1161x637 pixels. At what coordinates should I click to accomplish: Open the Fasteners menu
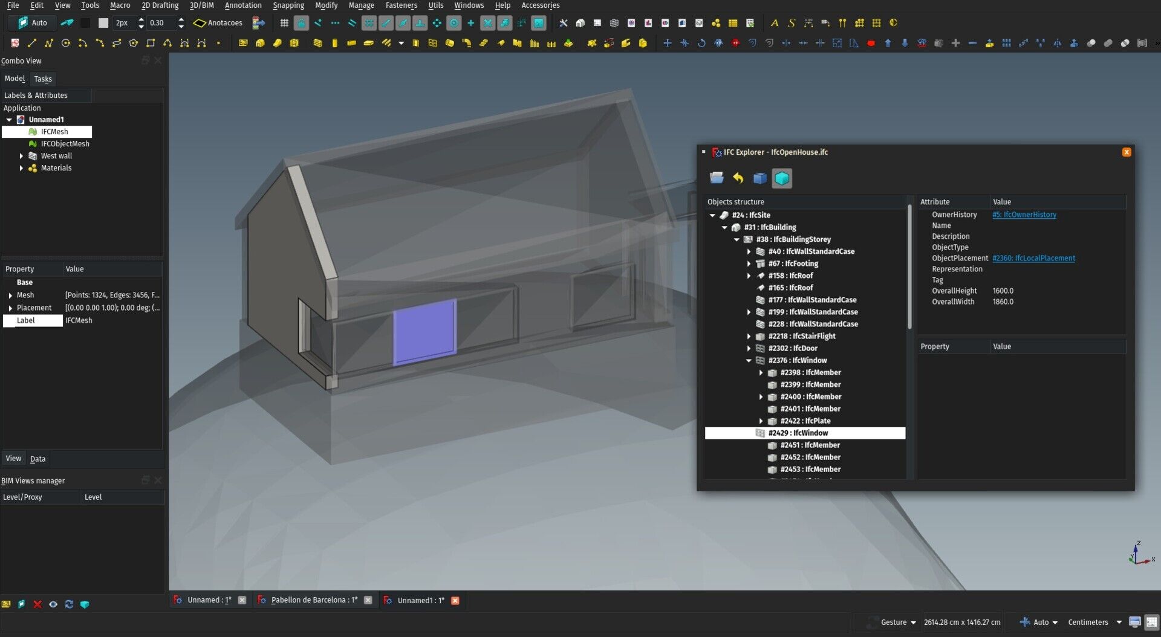point(401,5)
